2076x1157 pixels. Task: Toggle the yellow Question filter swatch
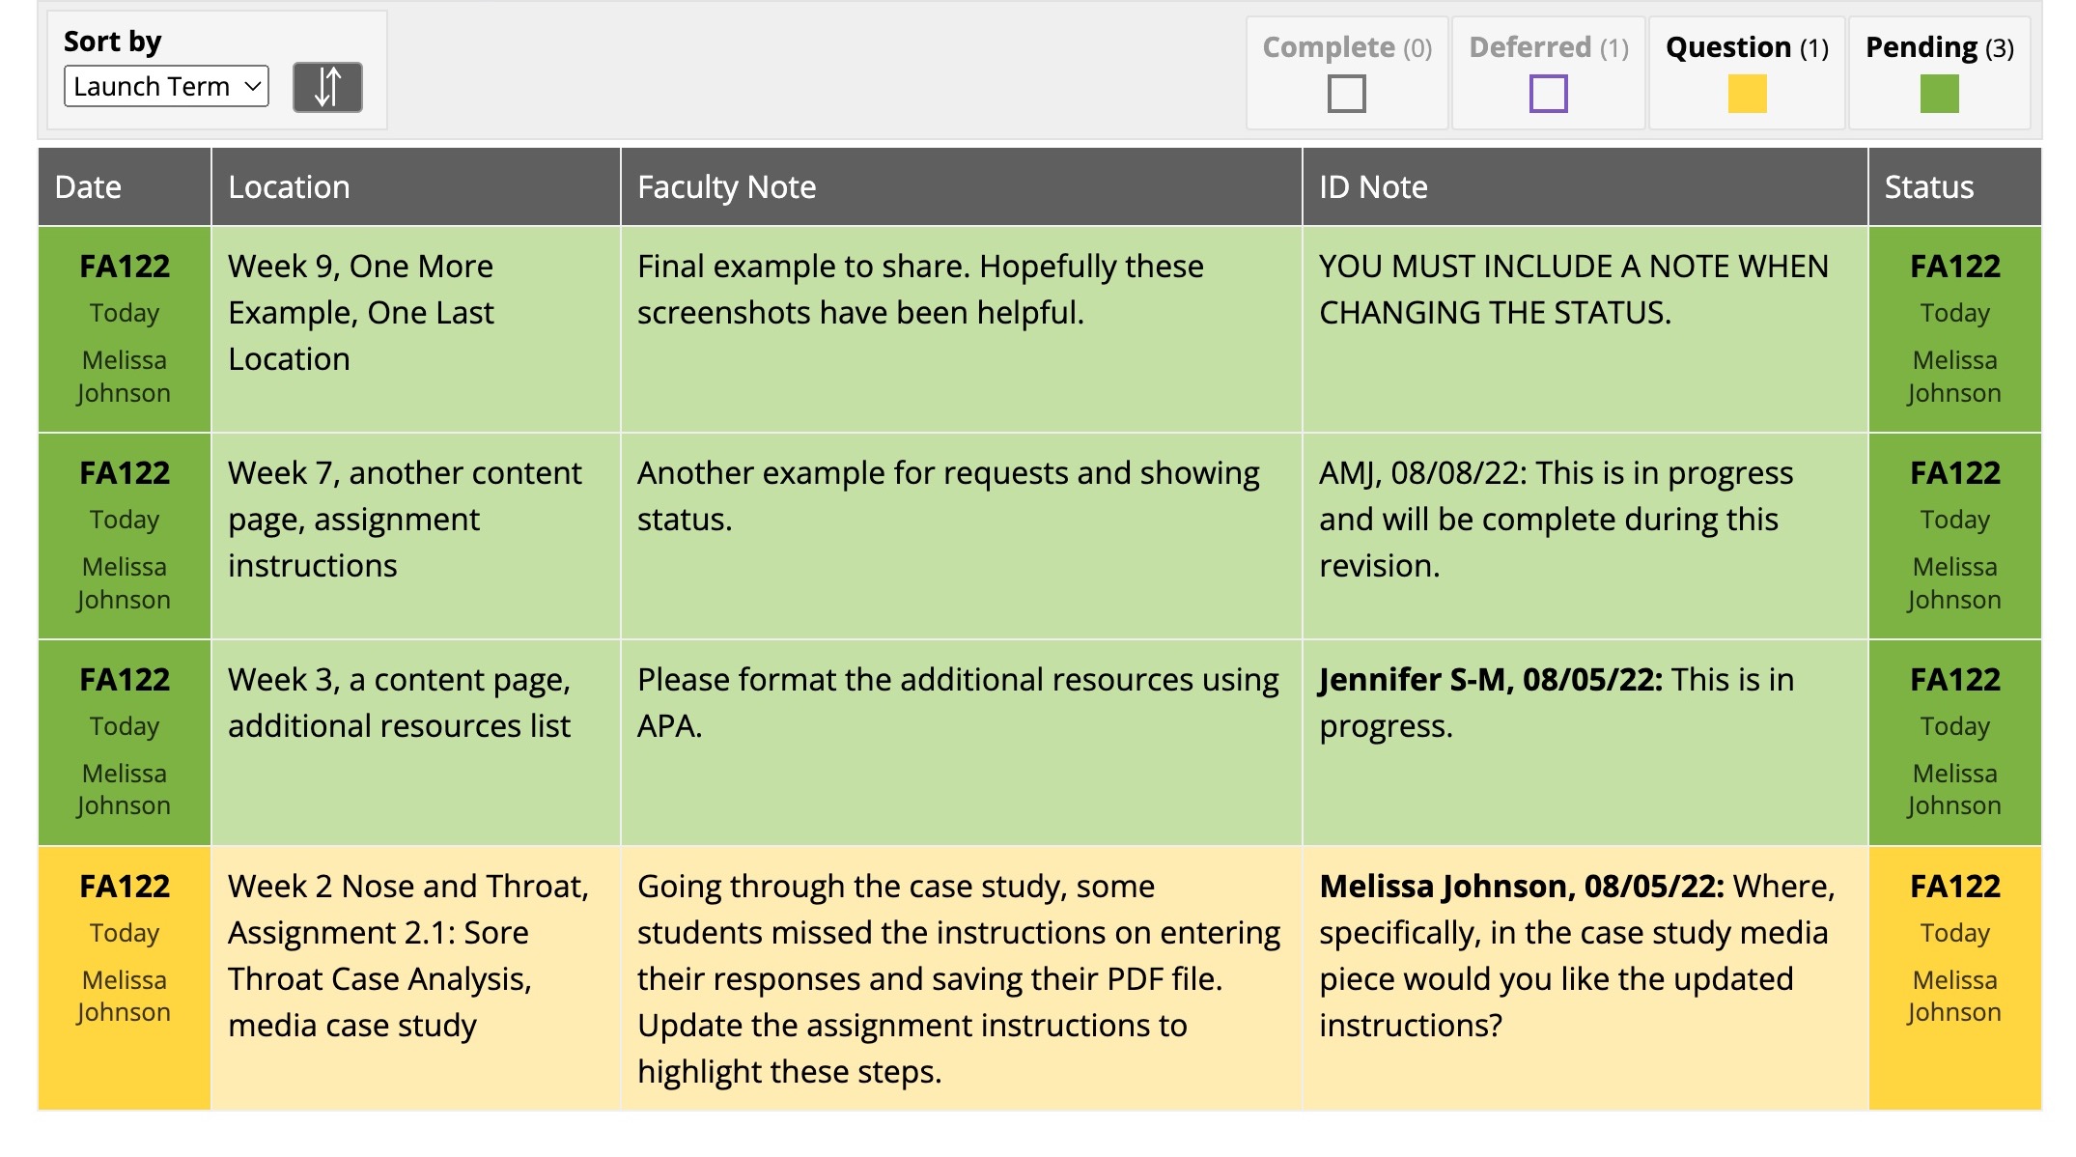point(1747,94)
